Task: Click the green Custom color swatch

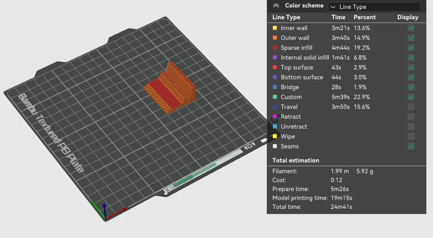Action: point(275,97)
